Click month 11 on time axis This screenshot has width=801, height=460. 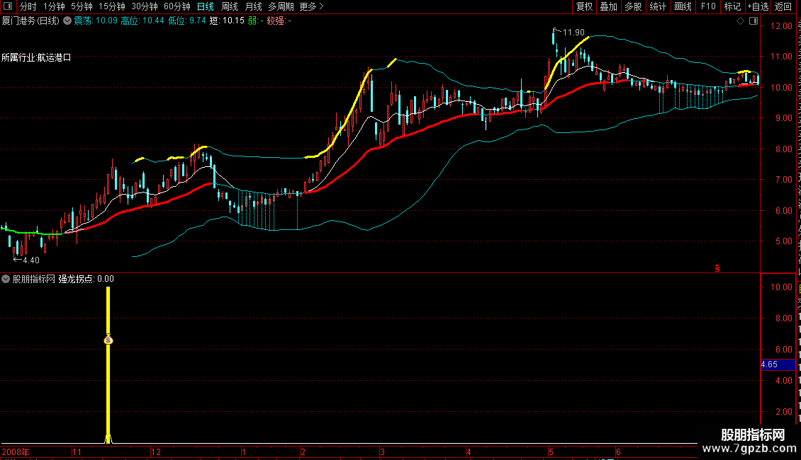[77, 452]
